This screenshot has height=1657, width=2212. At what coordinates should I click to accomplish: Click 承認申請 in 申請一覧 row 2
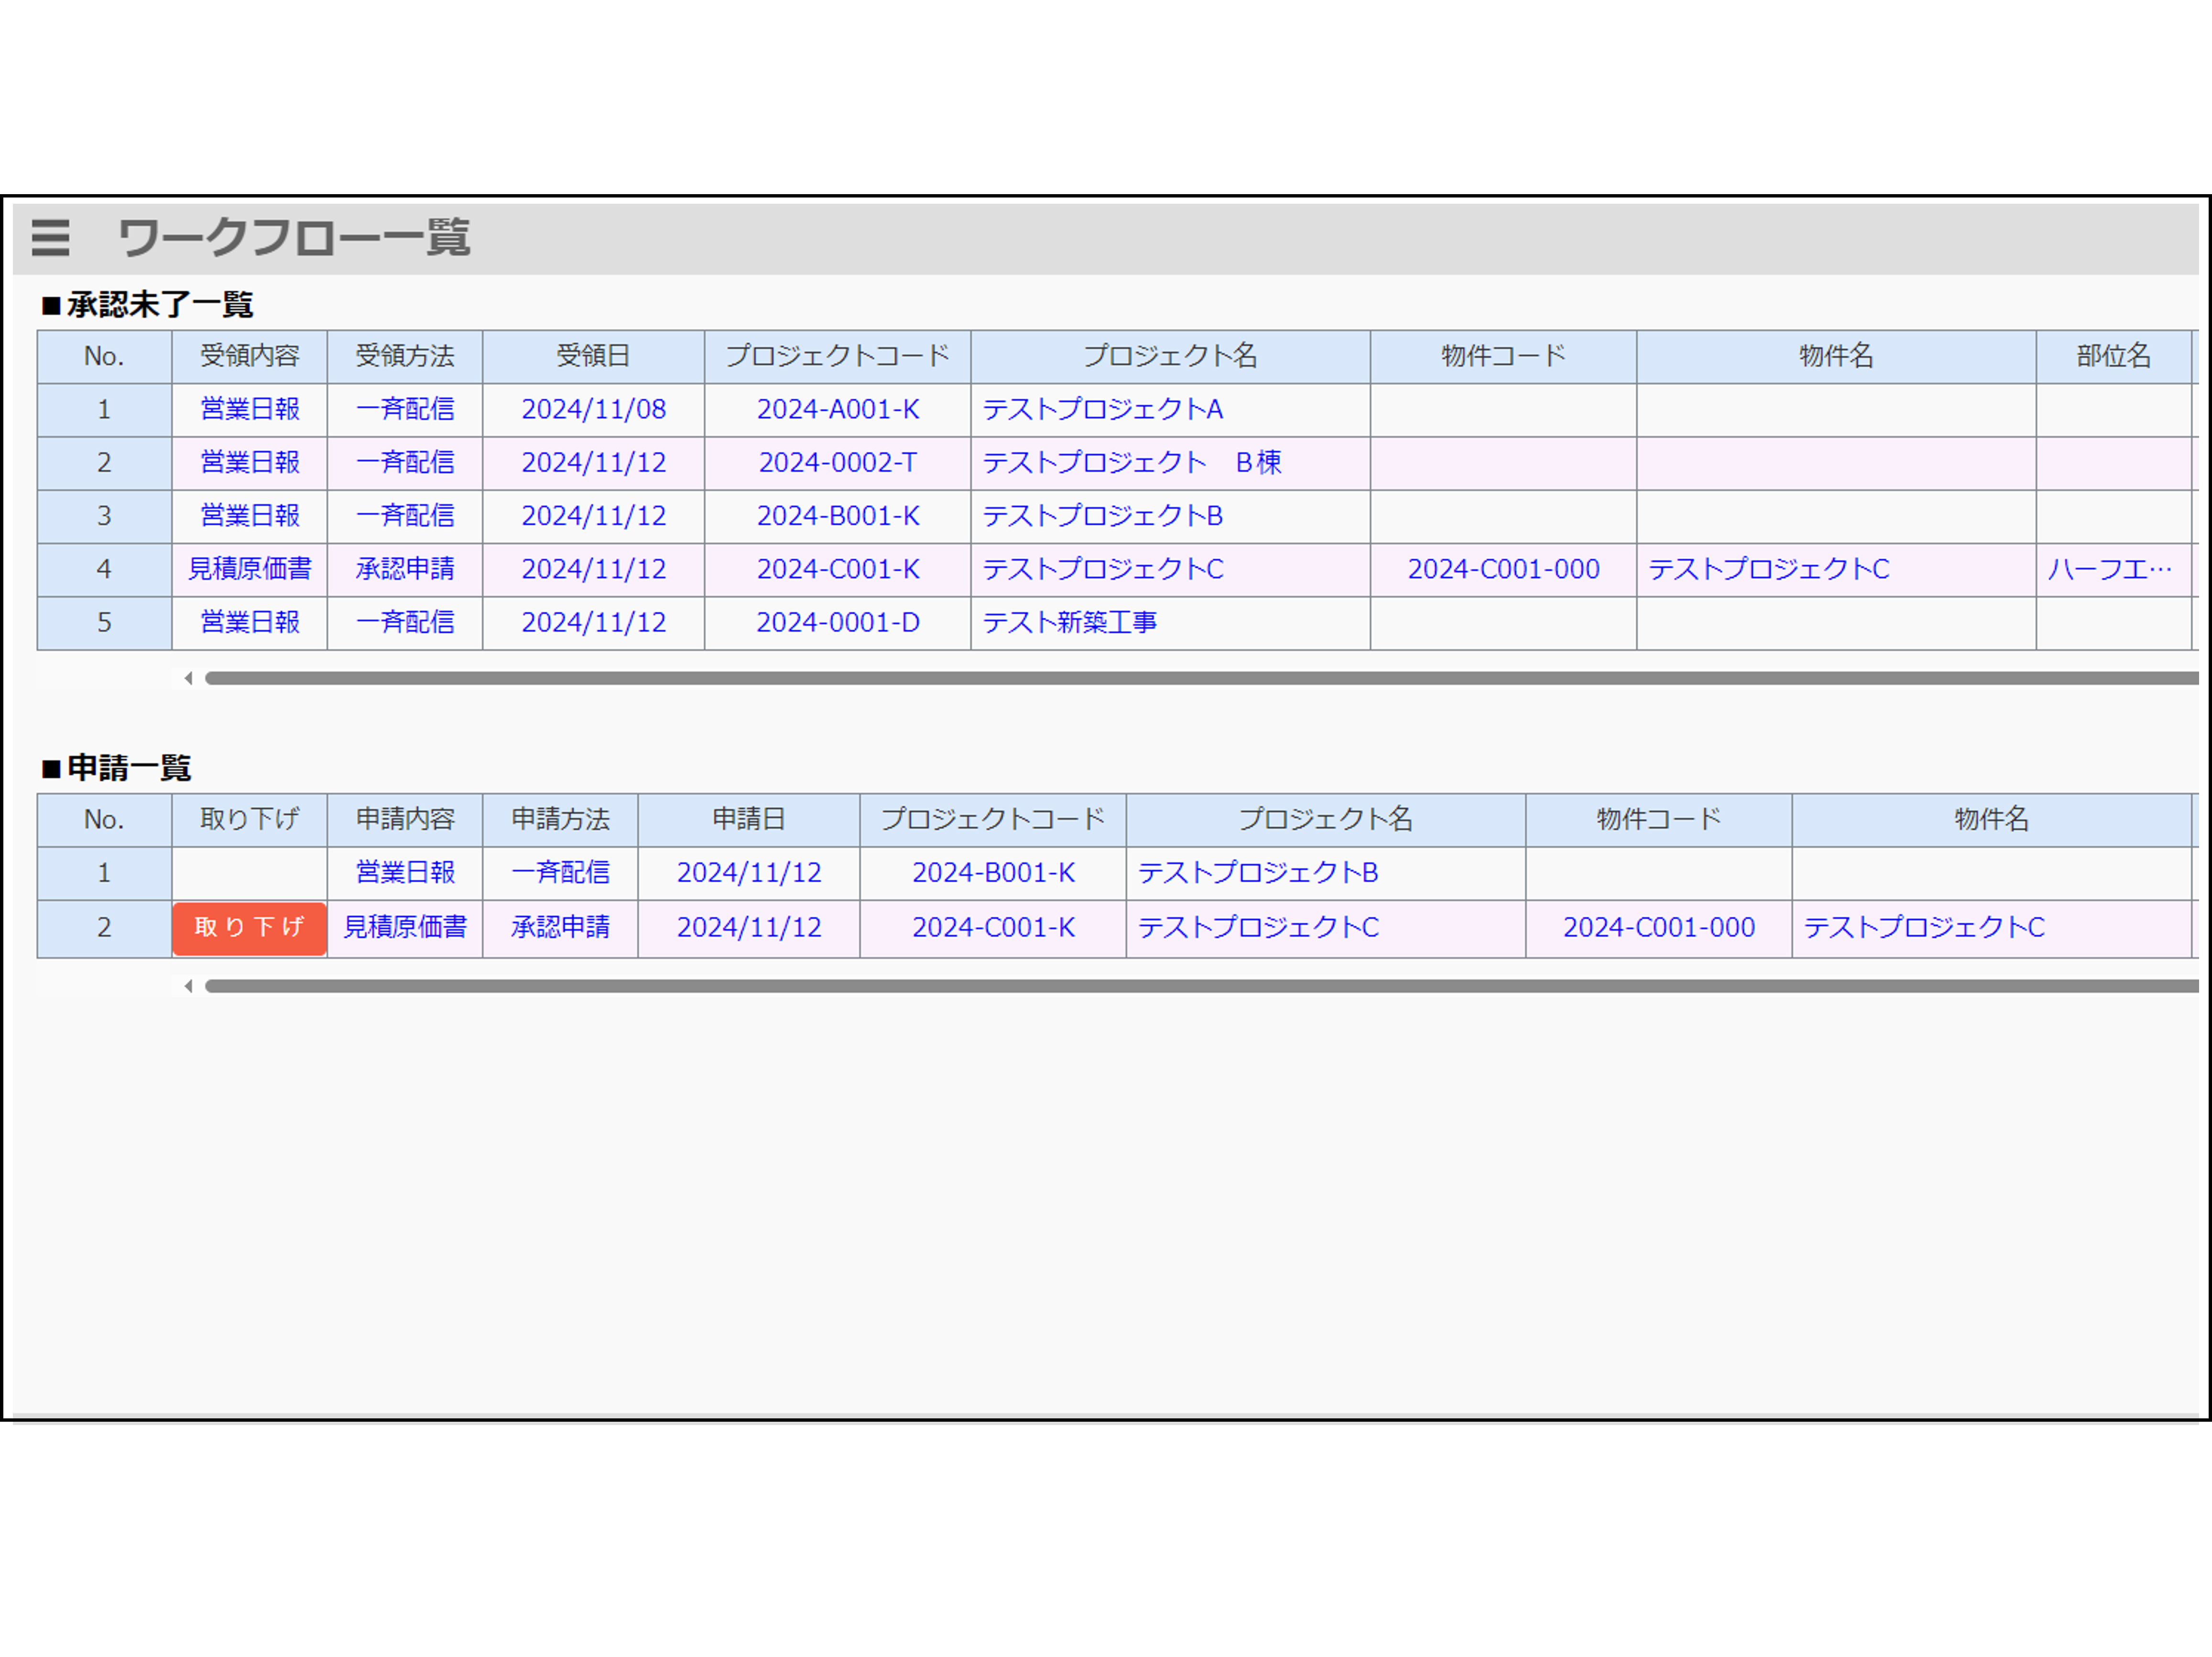560,928
